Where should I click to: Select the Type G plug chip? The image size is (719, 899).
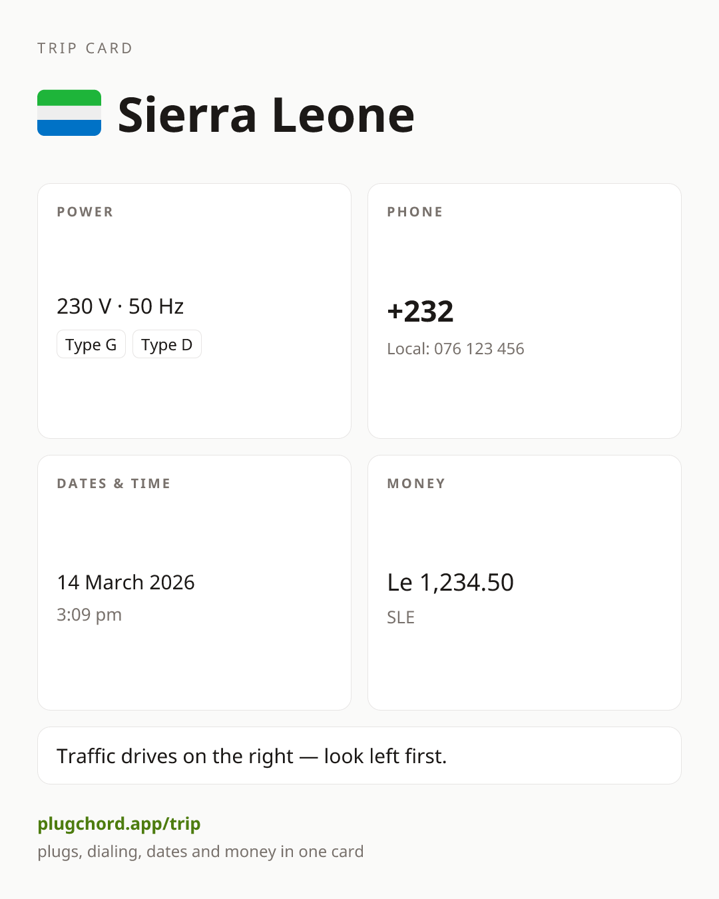91,344
